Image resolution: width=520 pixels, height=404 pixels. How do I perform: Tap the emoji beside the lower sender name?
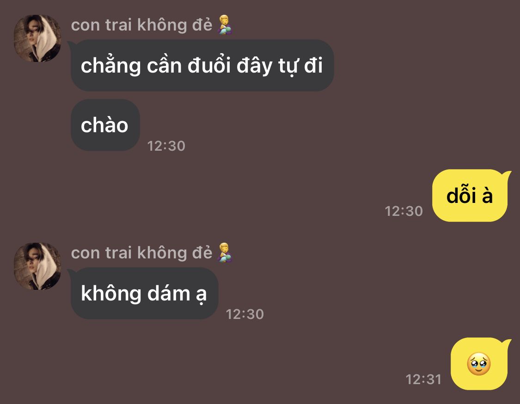coord(225,252)
